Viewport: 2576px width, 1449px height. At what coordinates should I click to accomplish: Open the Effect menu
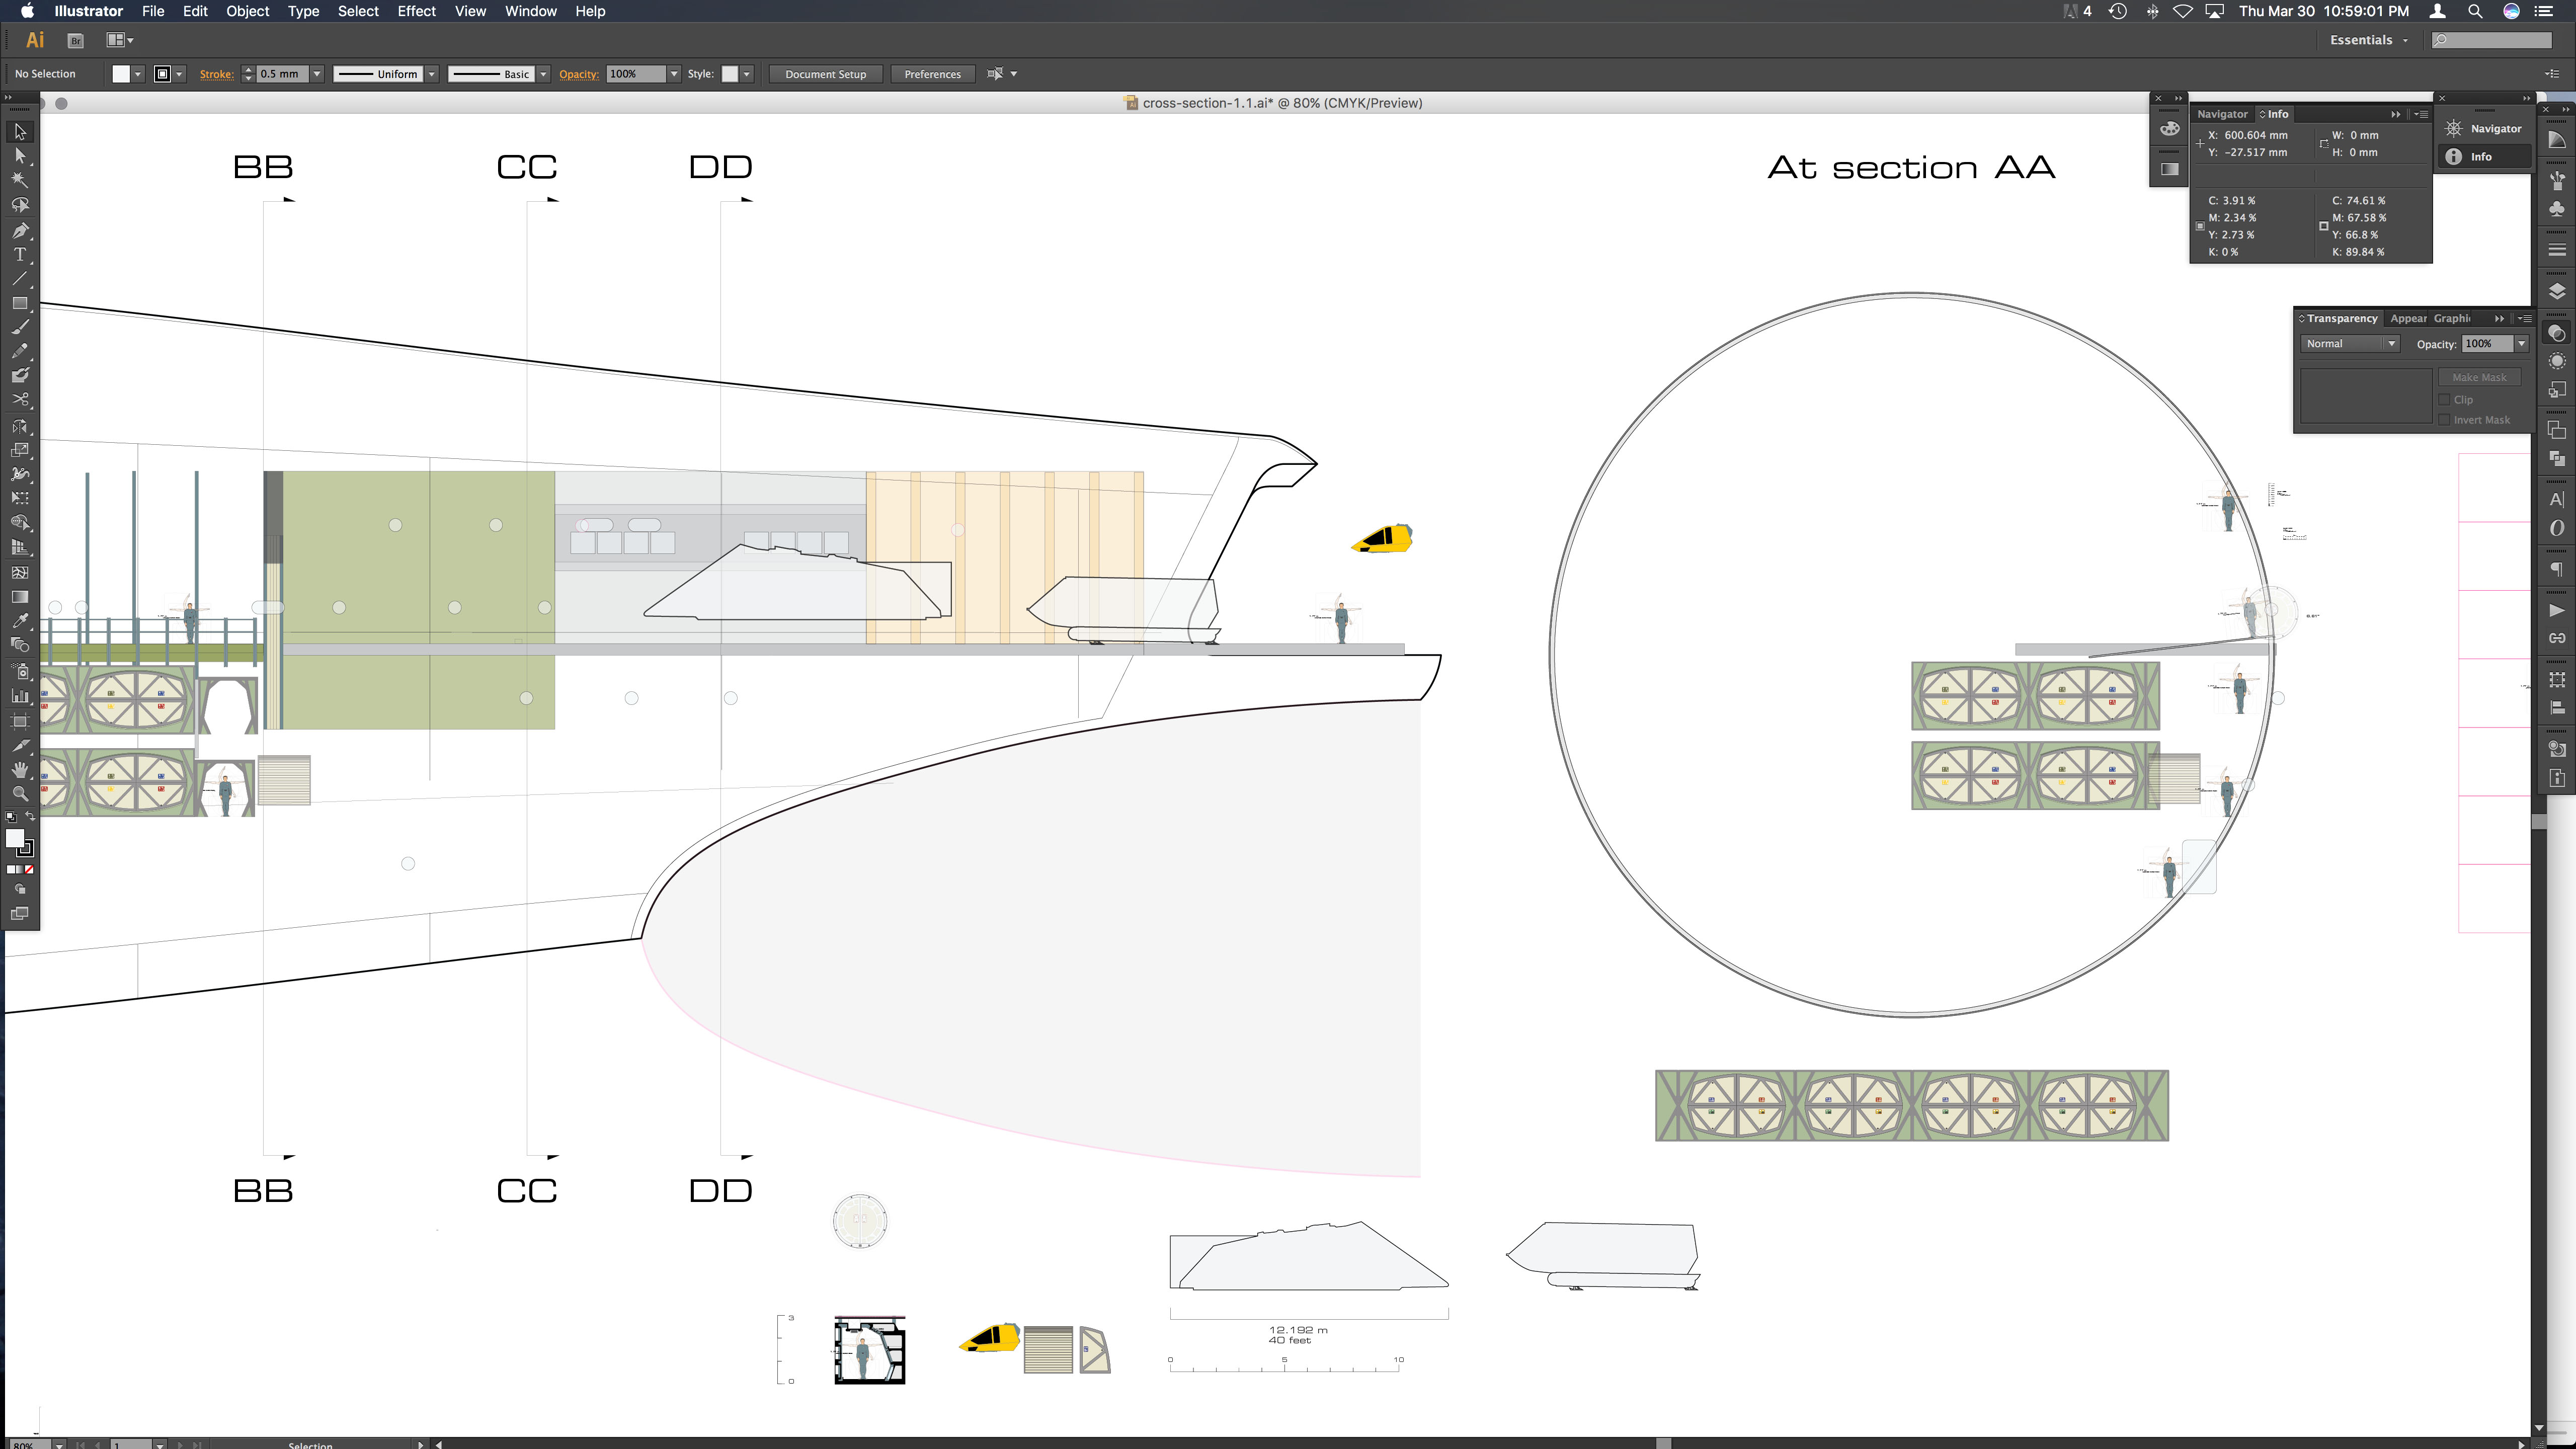(416, 11)
